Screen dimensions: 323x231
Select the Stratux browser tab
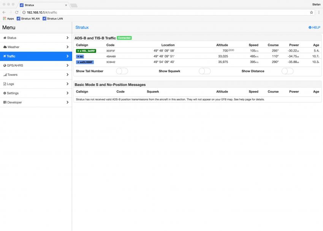pos(44,5)
